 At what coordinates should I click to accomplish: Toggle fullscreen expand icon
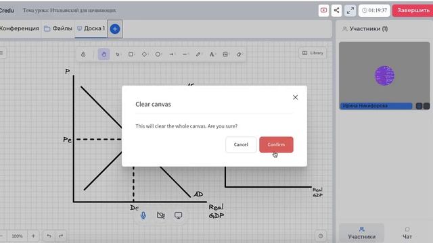point(350,11)
